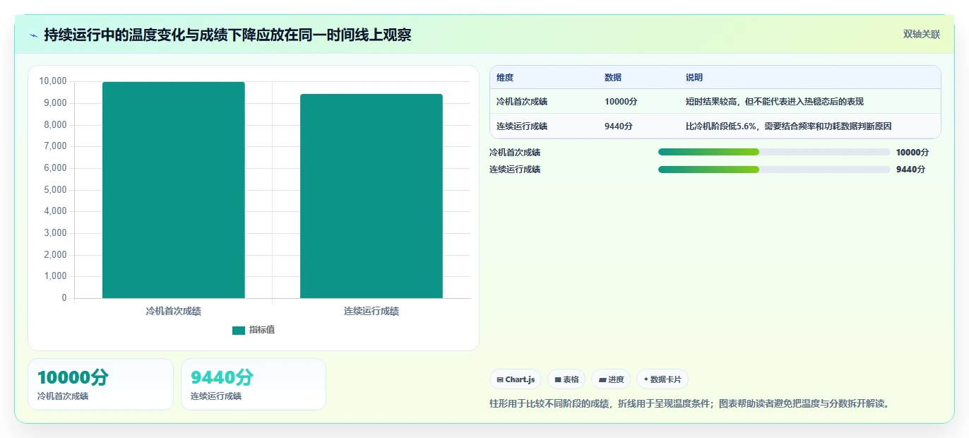Image resolution: width=969 pixels, height=438 pixels.
Task: Click the 冷机首次成绩 progress bar
Action: pos(774,152)
